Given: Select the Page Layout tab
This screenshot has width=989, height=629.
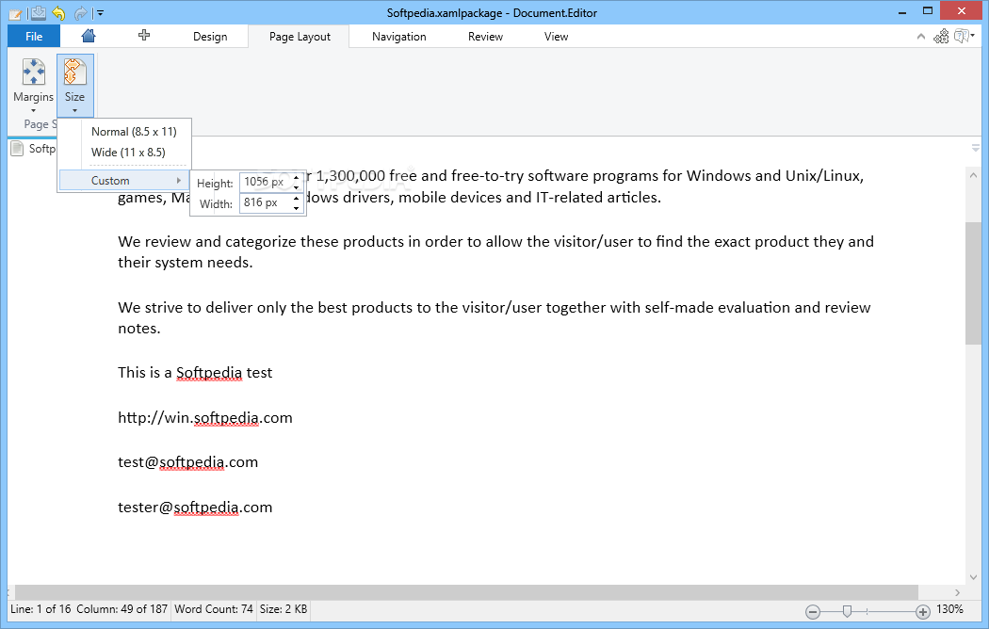Looking at the screenshot, I should pos(300,37).
